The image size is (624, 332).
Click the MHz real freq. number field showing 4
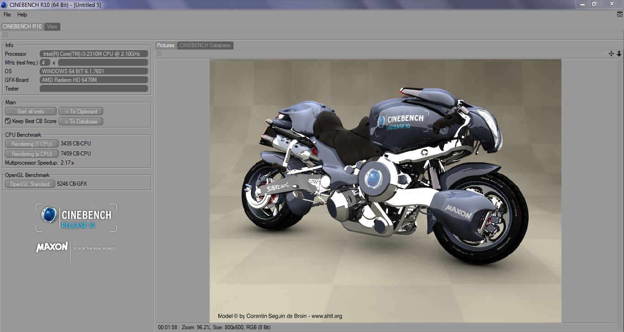point(45,63)
